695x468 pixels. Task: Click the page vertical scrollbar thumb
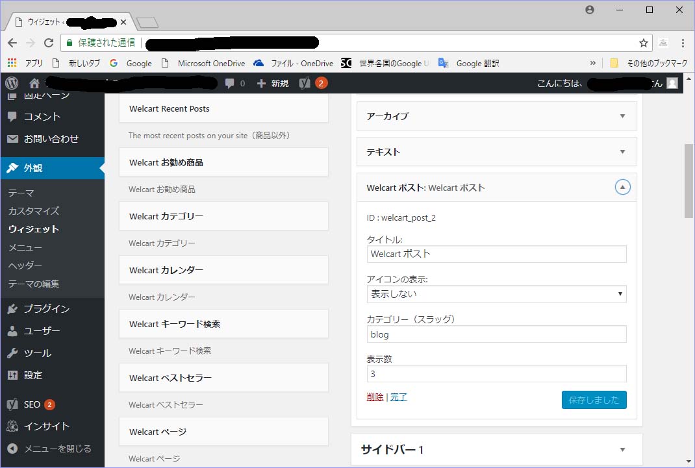(689, 180)
